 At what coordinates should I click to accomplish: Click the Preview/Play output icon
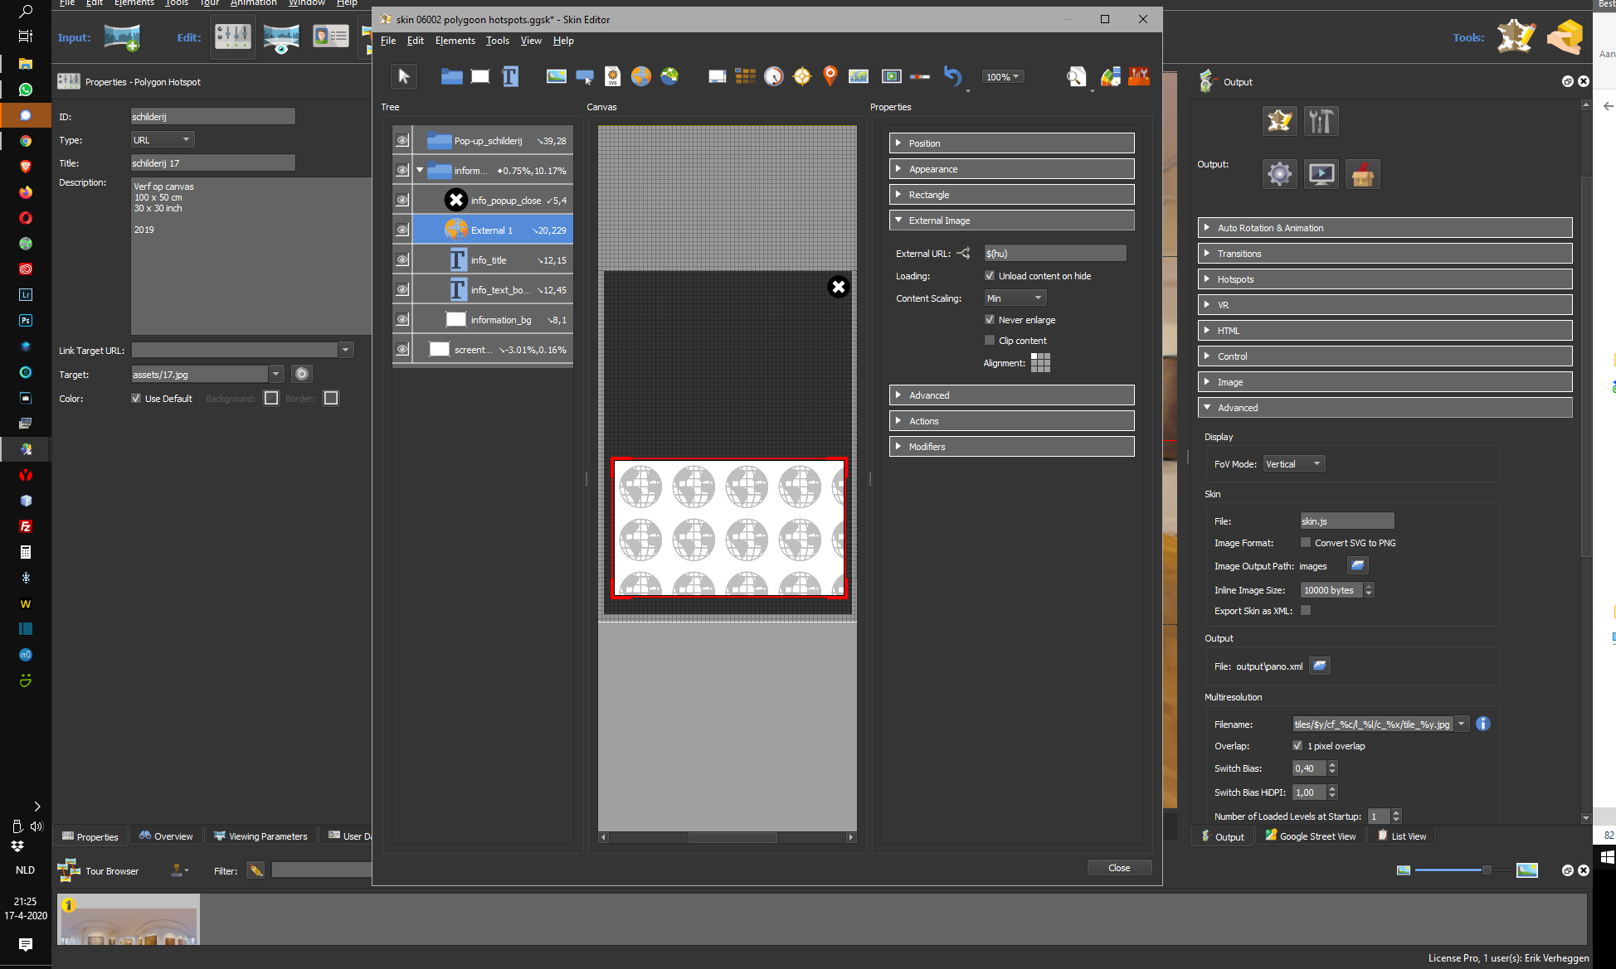(x=1321, y=174)
